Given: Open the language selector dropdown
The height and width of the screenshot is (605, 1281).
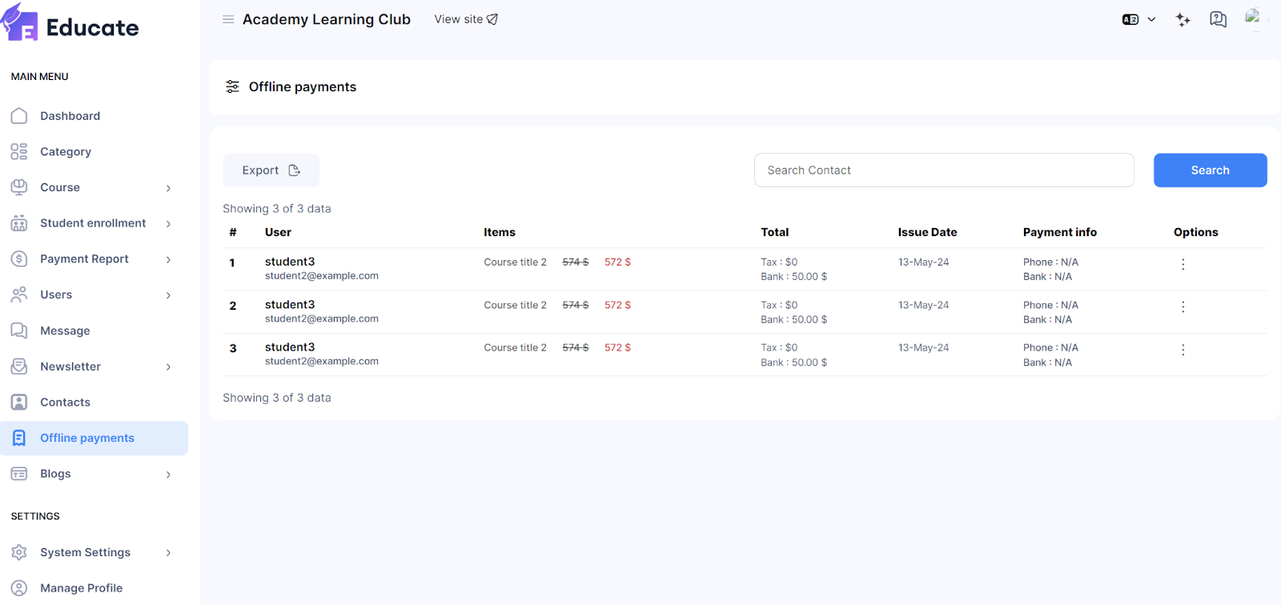Looking at the screenshot, I should (1138, 20).
